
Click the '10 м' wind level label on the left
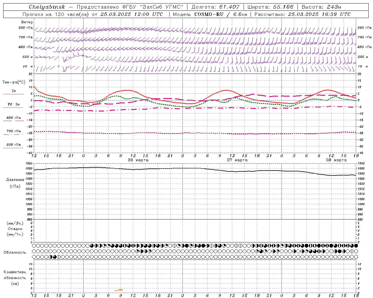click(x=28, y=66)
